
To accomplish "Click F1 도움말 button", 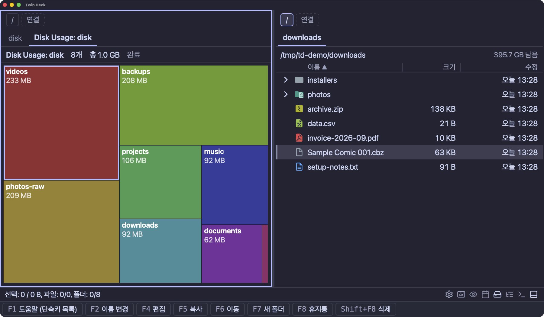I will [x=43, y=309].
